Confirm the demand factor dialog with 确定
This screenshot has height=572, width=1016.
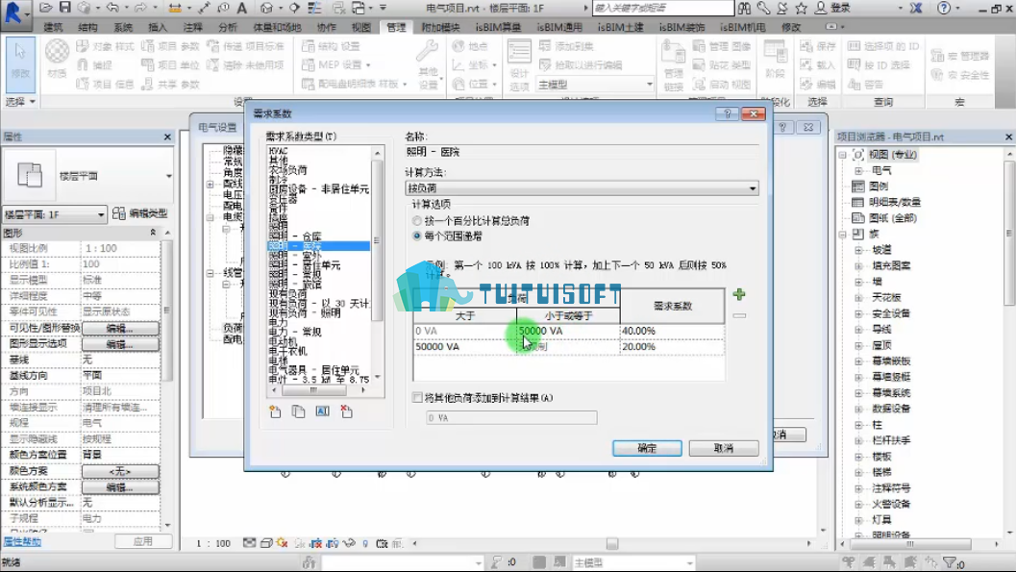[647, 448]
